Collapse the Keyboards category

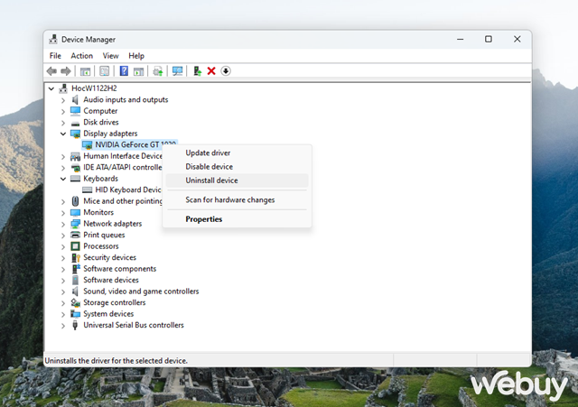pyautogui.click(x=63, y=179)
